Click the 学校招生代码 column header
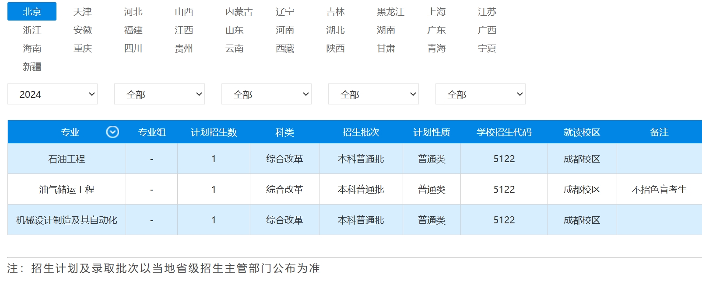 point(504,132)
